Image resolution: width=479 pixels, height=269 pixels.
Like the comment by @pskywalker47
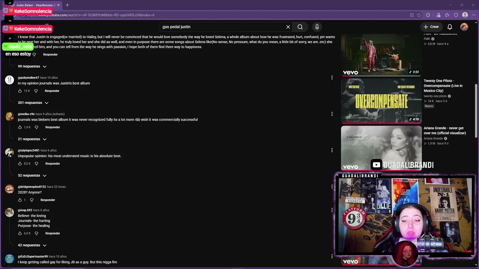20,91
